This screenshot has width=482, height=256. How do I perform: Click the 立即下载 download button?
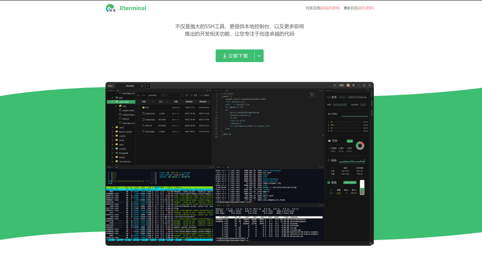[235, 56]
